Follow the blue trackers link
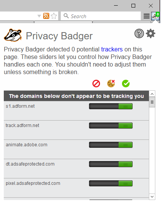161x203 pixels. coord(112,49)
